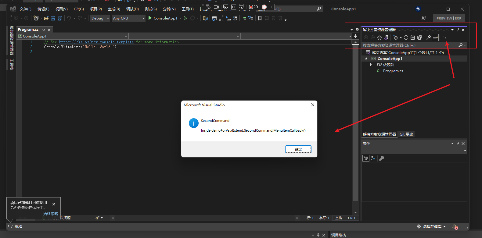Switch to the Git 更改 tab
Viewport: 482px width, 238px height.
click(x=406, y=134)
